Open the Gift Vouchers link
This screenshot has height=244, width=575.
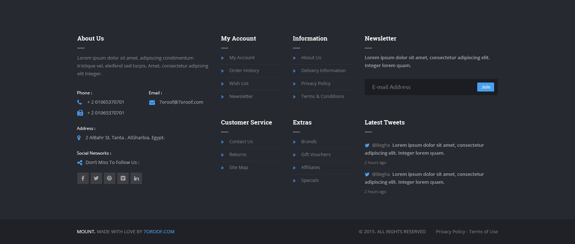point(316,155)
